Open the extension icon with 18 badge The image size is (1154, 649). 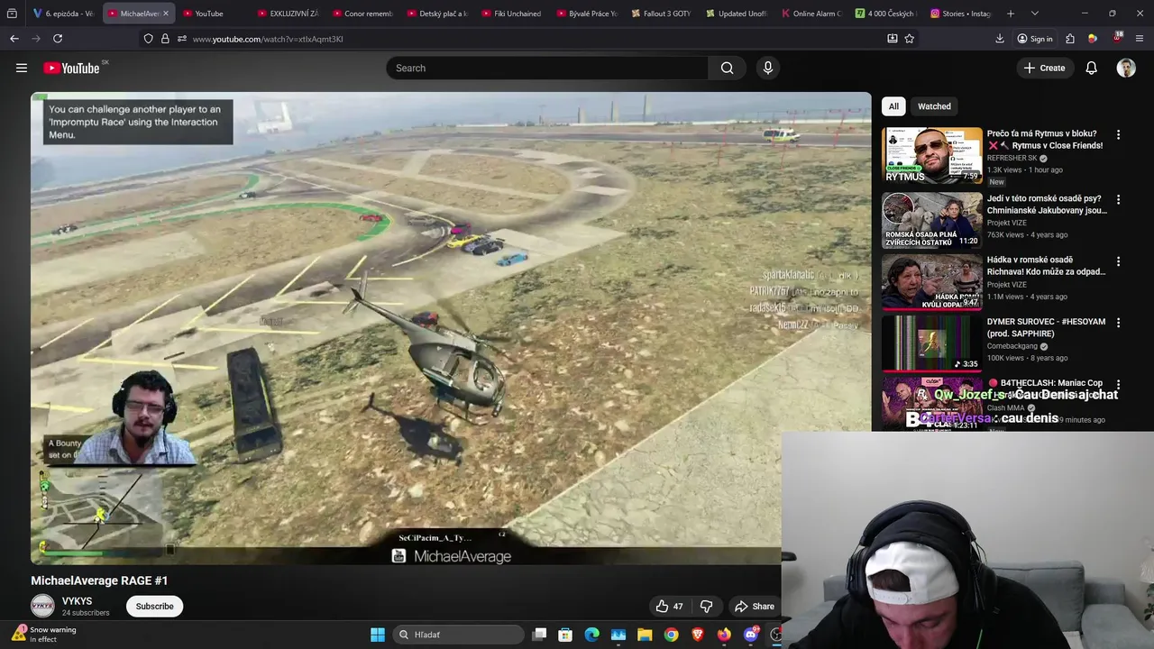click(1117, 38)
